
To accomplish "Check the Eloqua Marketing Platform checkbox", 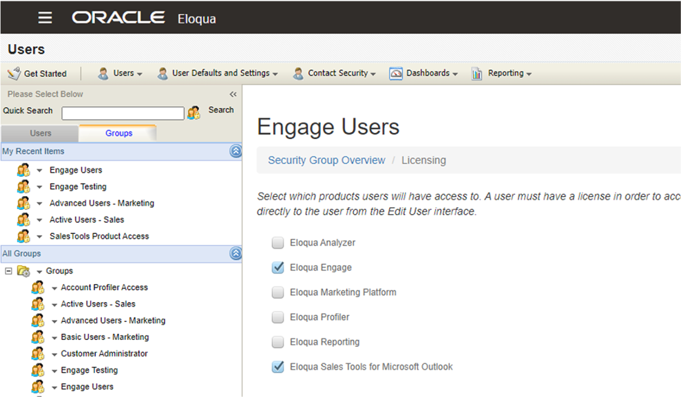I will (278, 292).
